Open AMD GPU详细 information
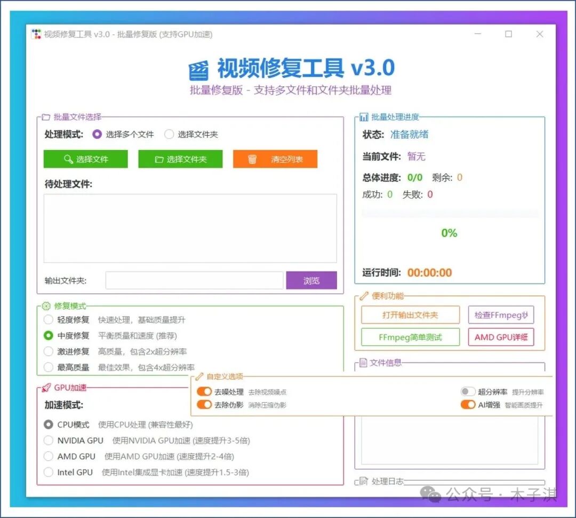576x518 pixels. tap(501, 337)
